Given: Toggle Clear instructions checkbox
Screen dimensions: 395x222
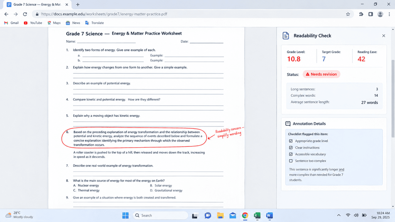Looking at the screenshot, I should [291, 148].
